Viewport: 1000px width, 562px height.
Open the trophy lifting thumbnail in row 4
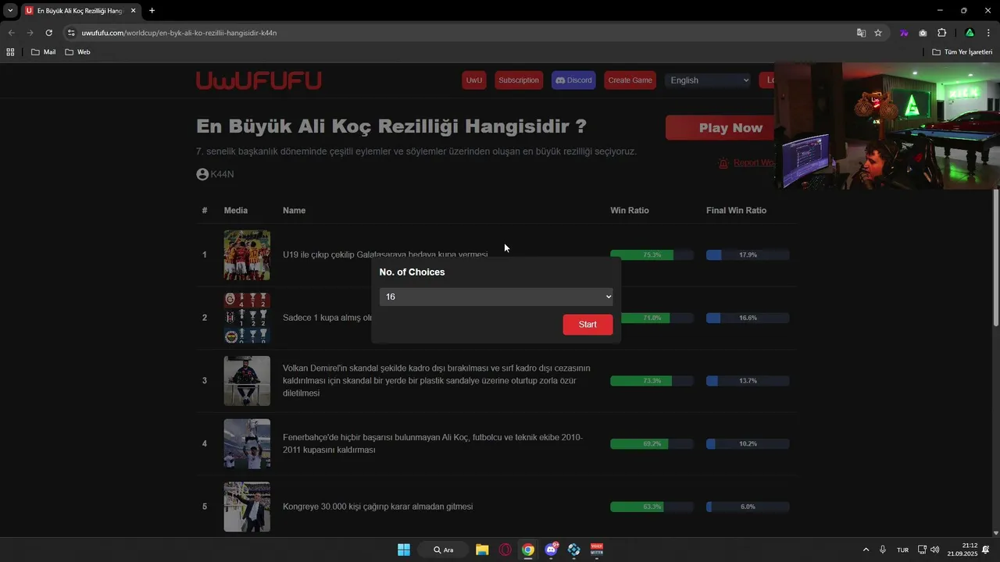[x=247, y=443]
